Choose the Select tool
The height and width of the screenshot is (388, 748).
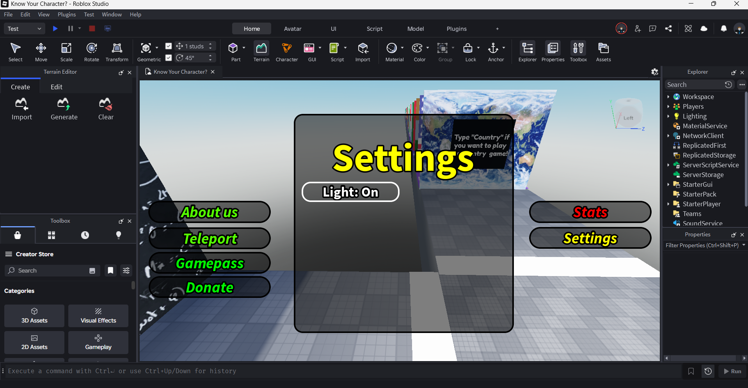15,52
